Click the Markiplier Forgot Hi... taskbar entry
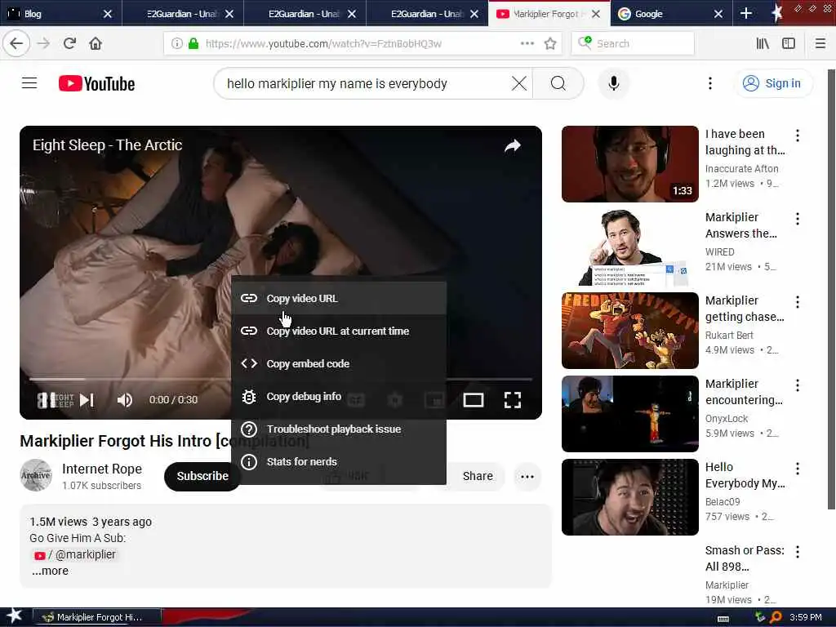The height and width of the screenshot is (627, 836). tap(96, 617)
